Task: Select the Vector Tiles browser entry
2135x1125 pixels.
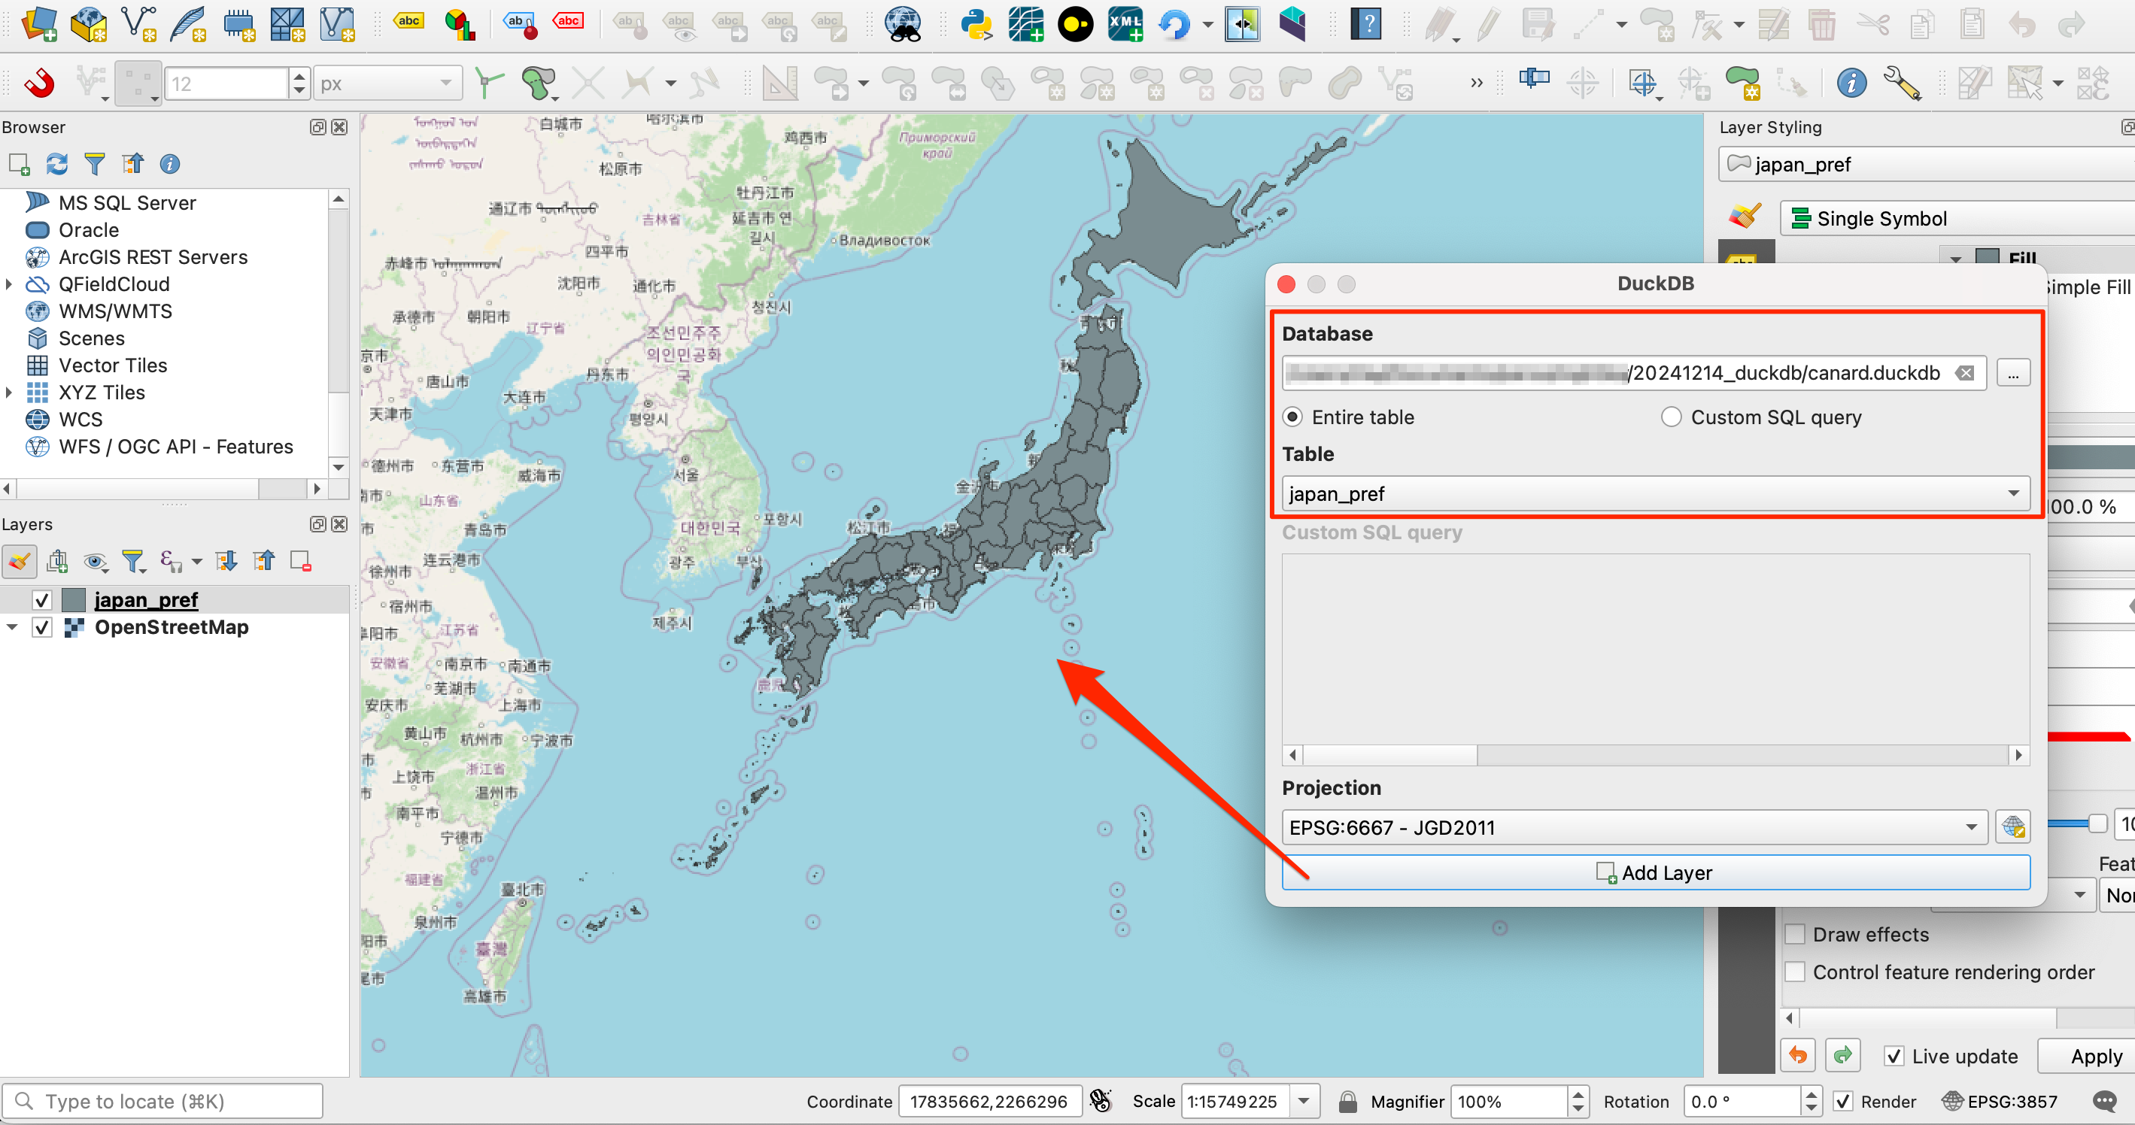Action: pos(113,365)
